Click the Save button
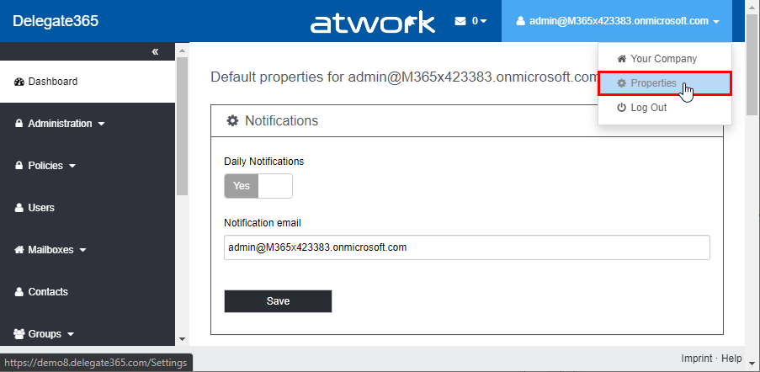This screenshot has width=760, height=372. click(x=278, y=301)
